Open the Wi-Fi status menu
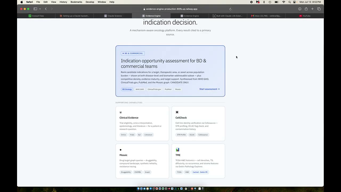 (284, 2)
